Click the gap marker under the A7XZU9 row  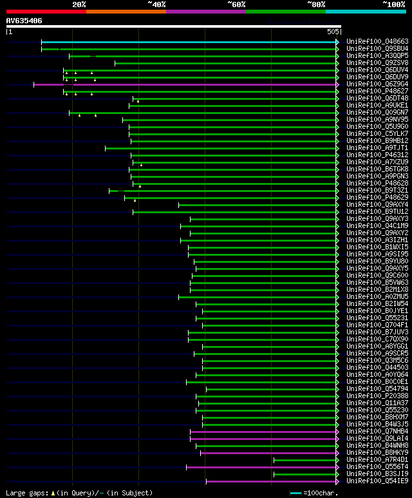(141, 165)
